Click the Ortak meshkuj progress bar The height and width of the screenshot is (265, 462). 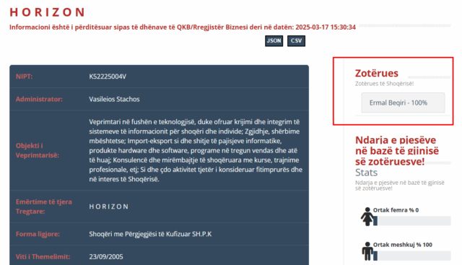click(x=412, y=256)
